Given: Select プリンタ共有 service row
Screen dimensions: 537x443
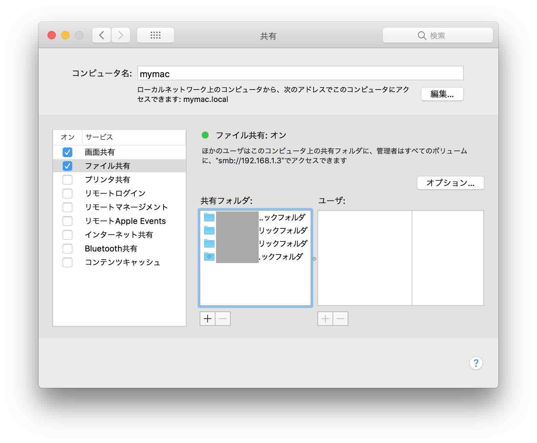Looking at the screenshot, I should click(x=119, y=179).
